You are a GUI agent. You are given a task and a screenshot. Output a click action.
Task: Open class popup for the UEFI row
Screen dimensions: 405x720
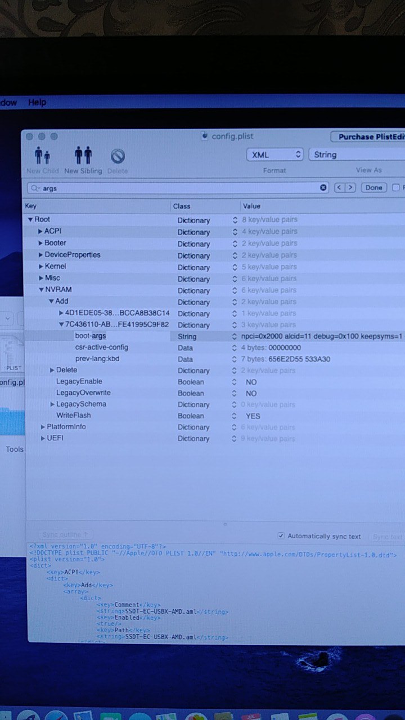click(x=235, y=439)
